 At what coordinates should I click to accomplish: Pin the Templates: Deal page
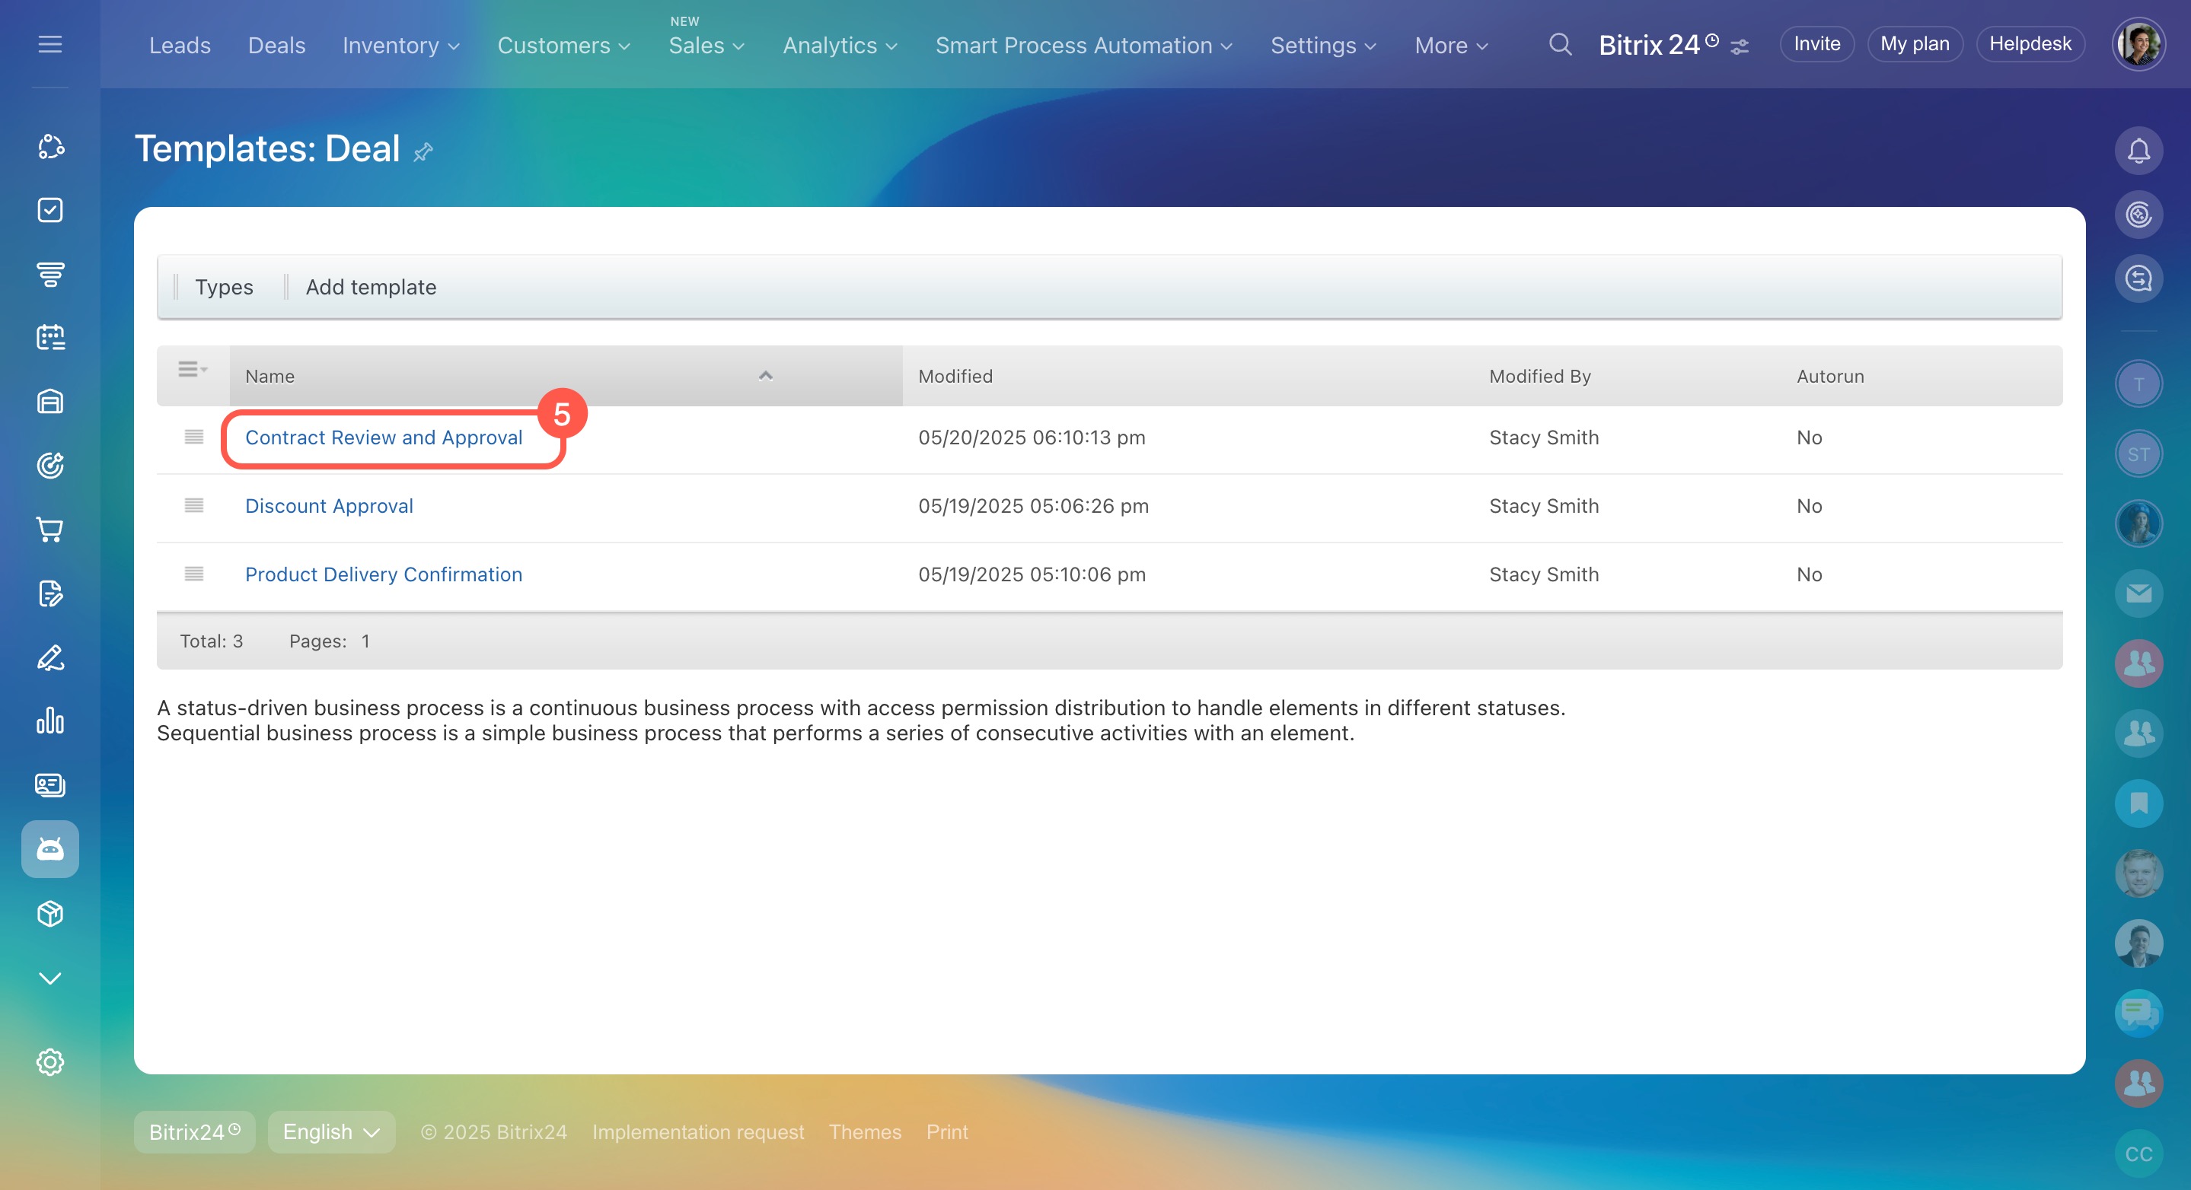pos(423,152)
